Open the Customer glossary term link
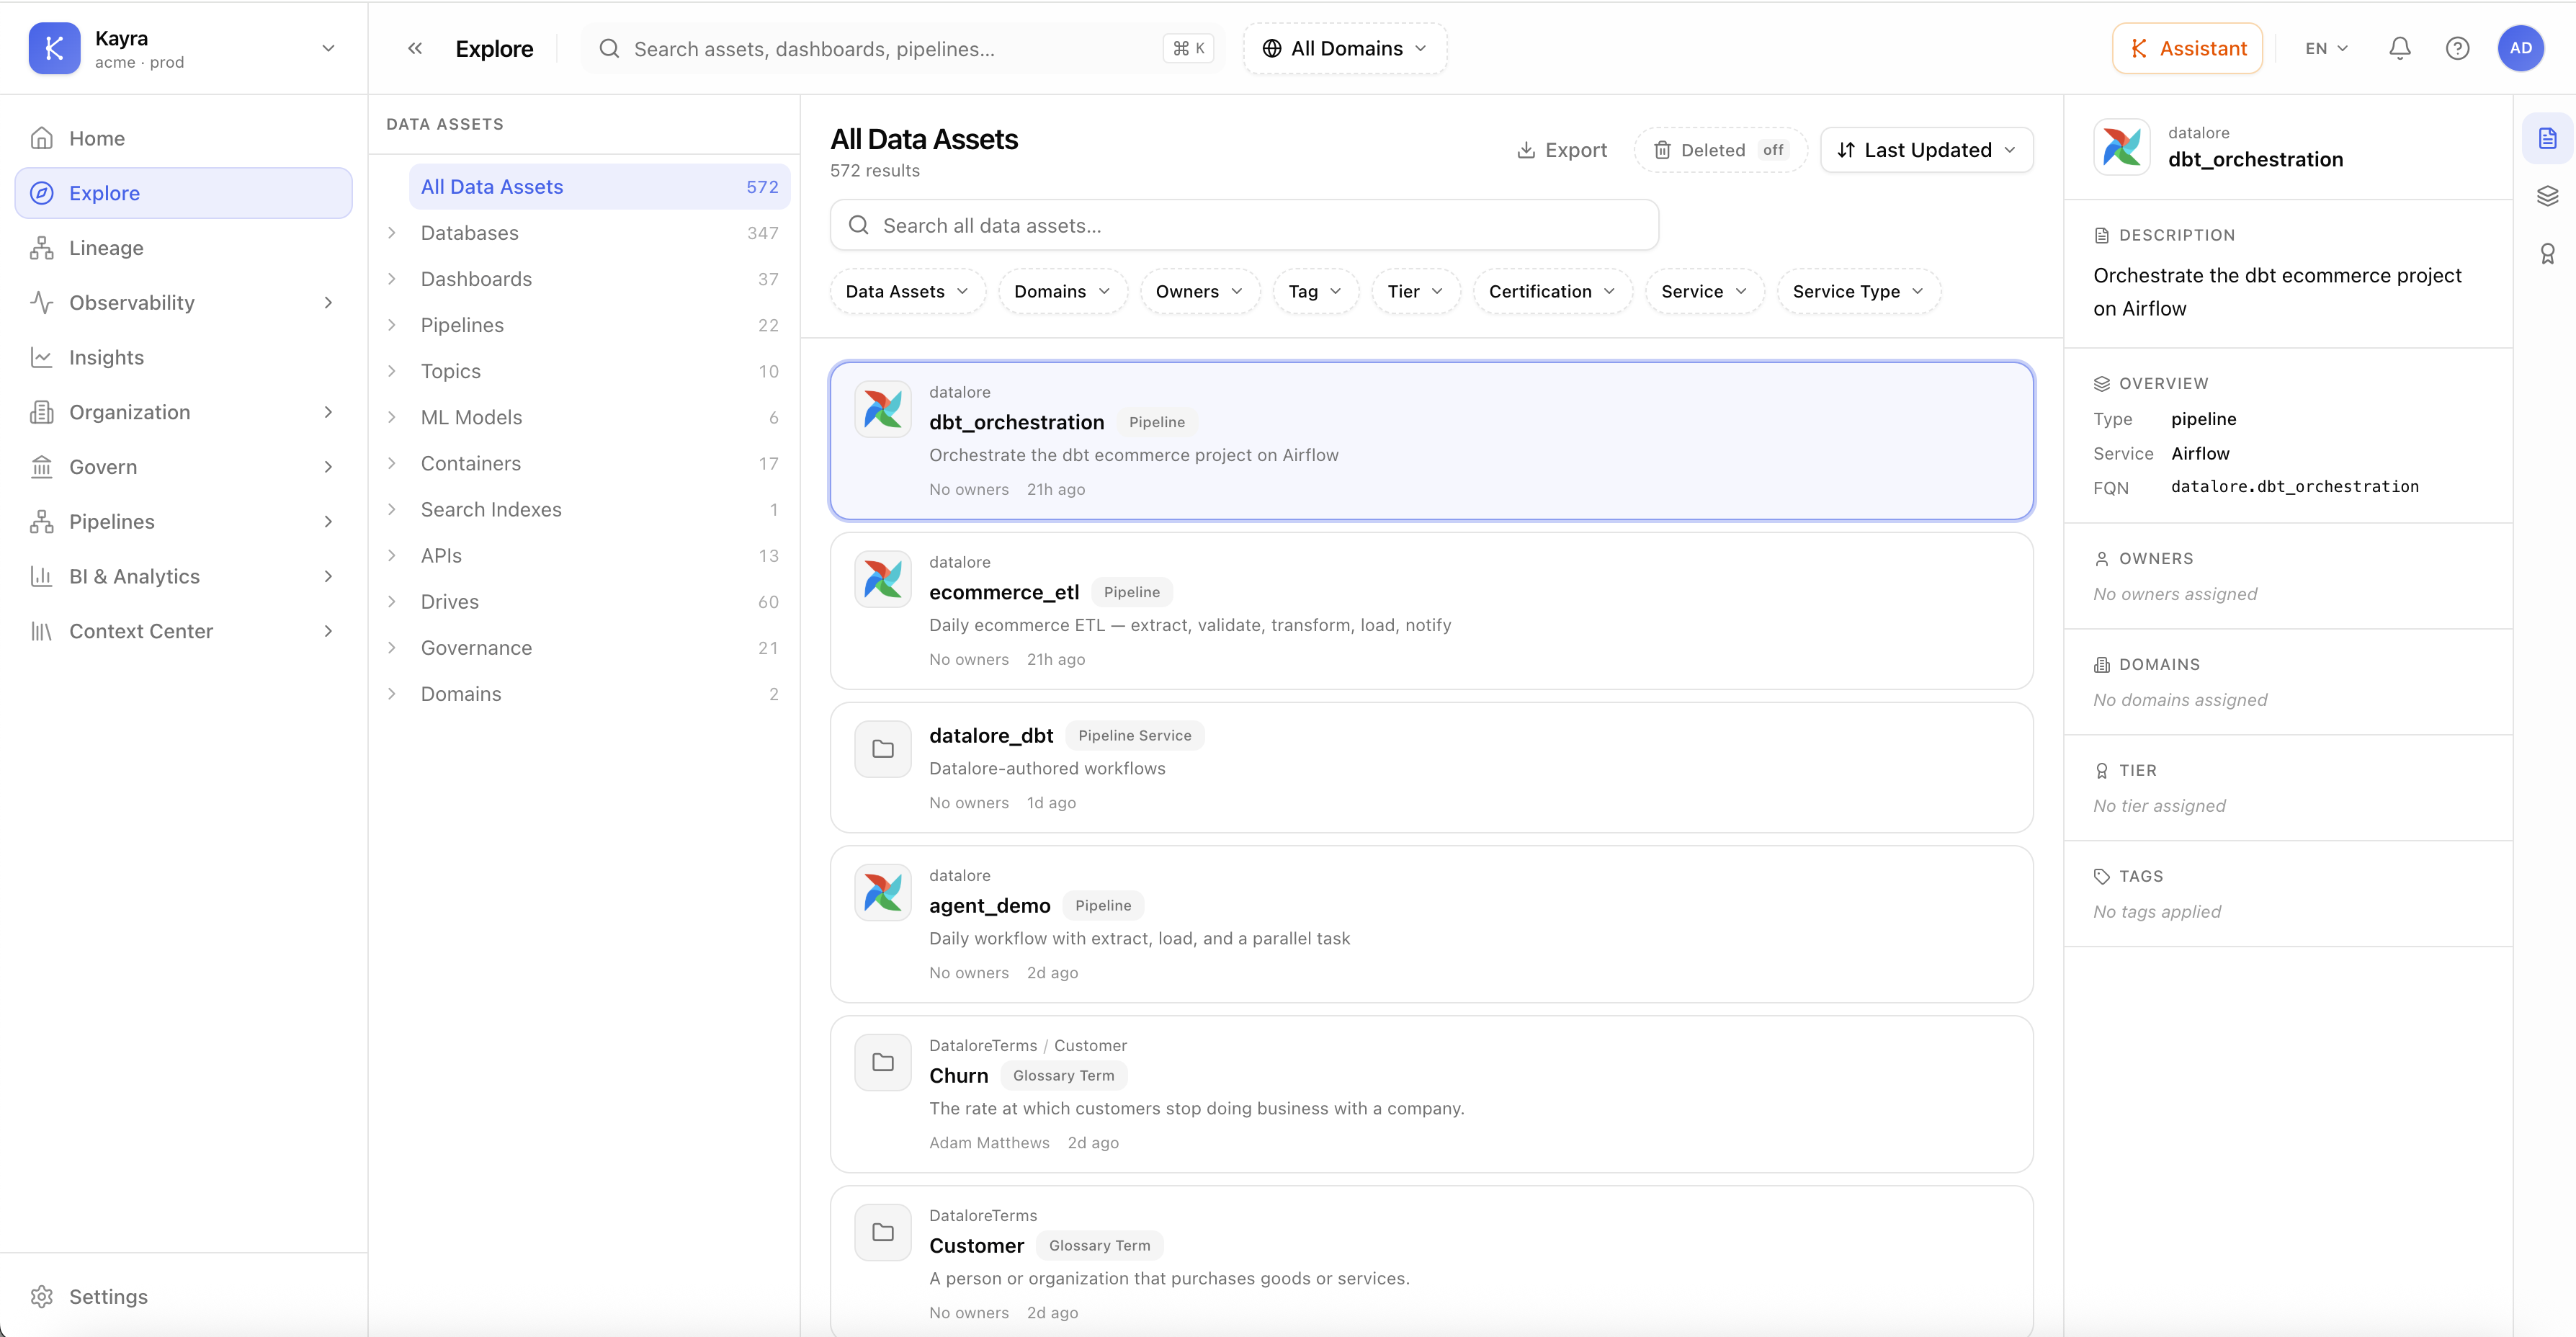The width and height of the screenshot is (2576, 1337). pos(977,1245)
